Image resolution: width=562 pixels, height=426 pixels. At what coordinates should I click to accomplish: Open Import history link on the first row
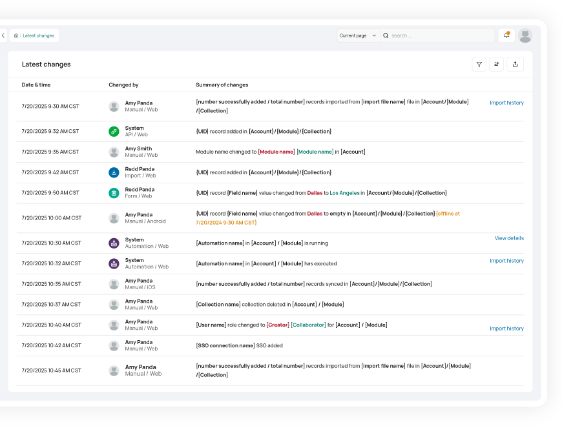point(506,103)
